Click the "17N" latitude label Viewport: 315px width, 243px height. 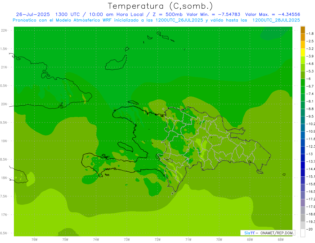pyautogui.click(x=4, y=215)
